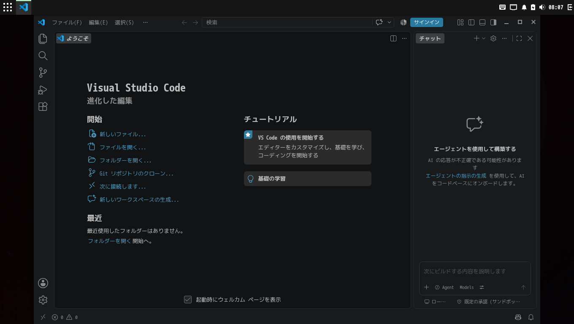The height and width of the screenshot is (324, 574).
Task: Uncheck 起動時にウェルカム ページを表示 checkbox
Action: pyautogui.click(x=188, y=300)
